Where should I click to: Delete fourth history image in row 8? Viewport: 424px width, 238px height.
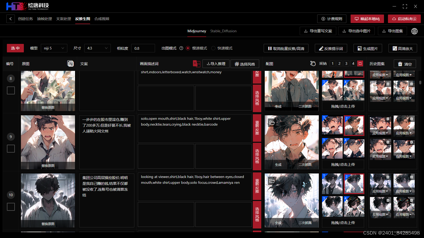coord(412,84)
